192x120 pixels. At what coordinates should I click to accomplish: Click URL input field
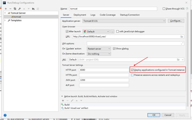[x=128, y=36]
